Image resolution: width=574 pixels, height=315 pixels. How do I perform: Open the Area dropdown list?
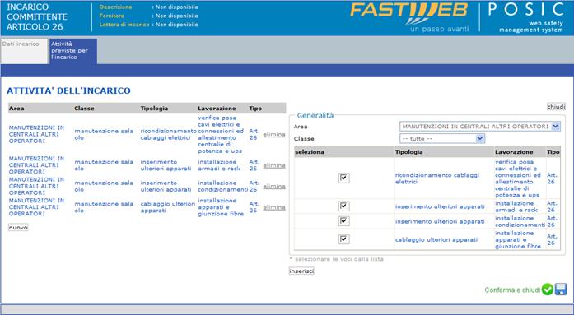click(x=480, y=127)
